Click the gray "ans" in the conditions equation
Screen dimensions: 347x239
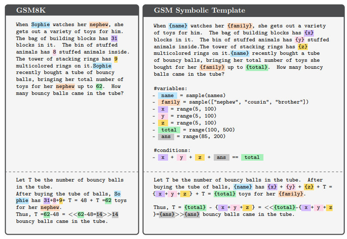pos(221,157)
